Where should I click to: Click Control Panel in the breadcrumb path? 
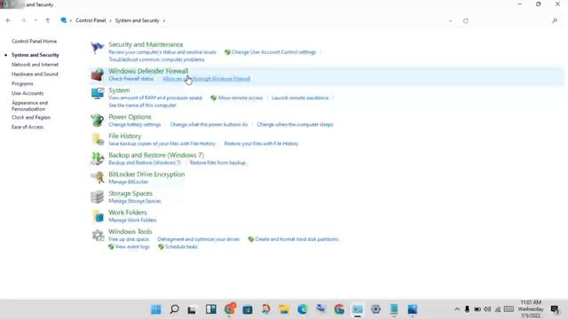click(x=91, y=20)
